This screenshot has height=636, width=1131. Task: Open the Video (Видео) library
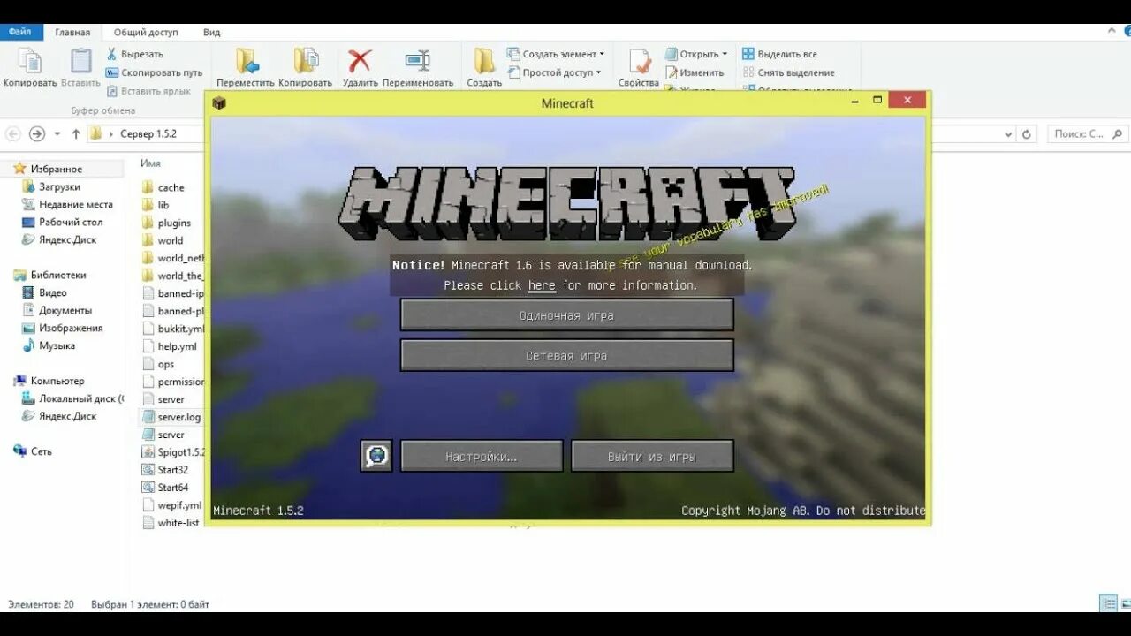(x=52, y=292)
